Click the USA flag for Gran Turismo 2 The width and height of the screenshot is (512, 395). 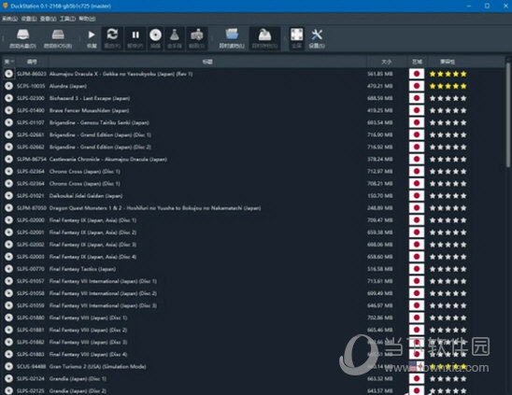coord(417,366)
